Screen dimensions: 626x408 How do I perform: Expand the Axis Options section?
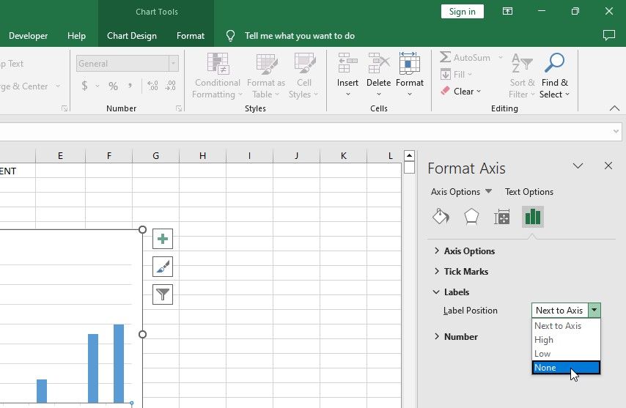(x=469, y=251)
